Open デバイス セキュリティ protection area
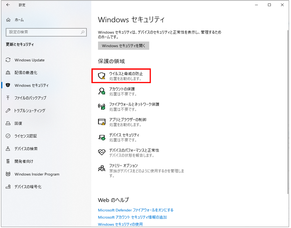 click(x=119, y=137)
